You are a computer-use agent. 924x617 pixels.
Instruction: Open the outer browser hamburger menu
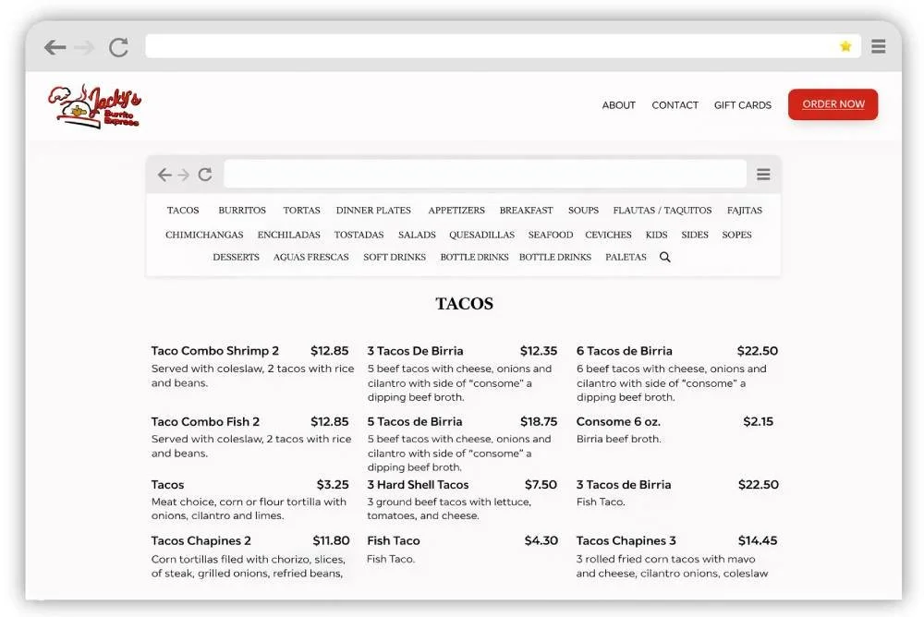tap(878, 46)
